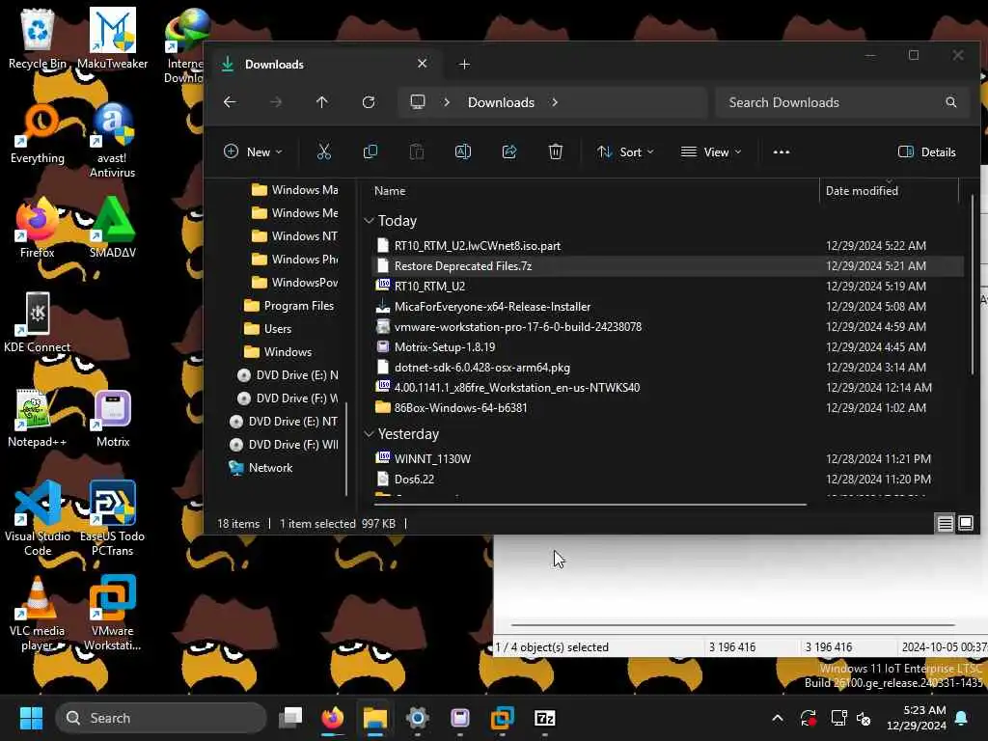Open the New dropdown menu
The width and height of the screenshot is (988, 741).
[254, 151]
